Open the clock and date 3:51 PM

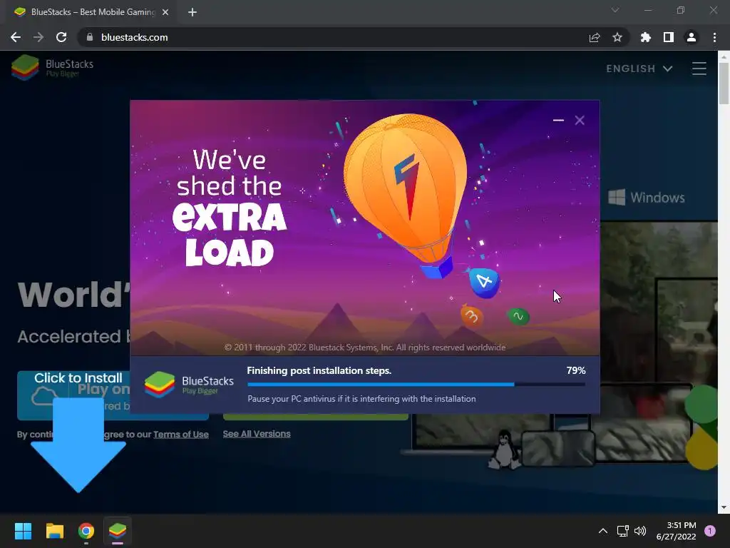click(x=676, y=531)
